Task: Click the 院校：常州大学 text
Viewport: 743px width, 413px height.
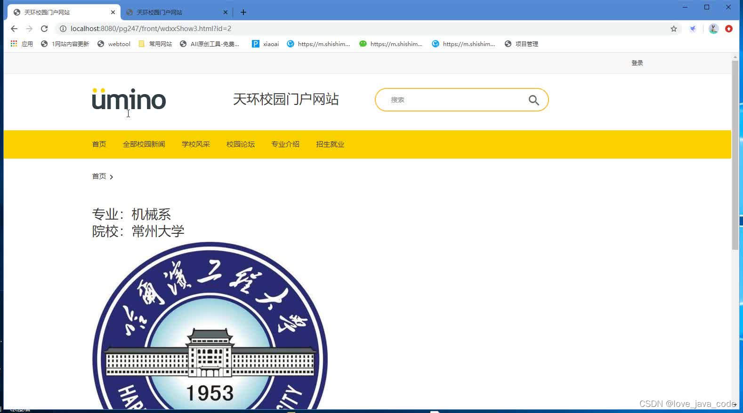Action: [x=138, y=231]
